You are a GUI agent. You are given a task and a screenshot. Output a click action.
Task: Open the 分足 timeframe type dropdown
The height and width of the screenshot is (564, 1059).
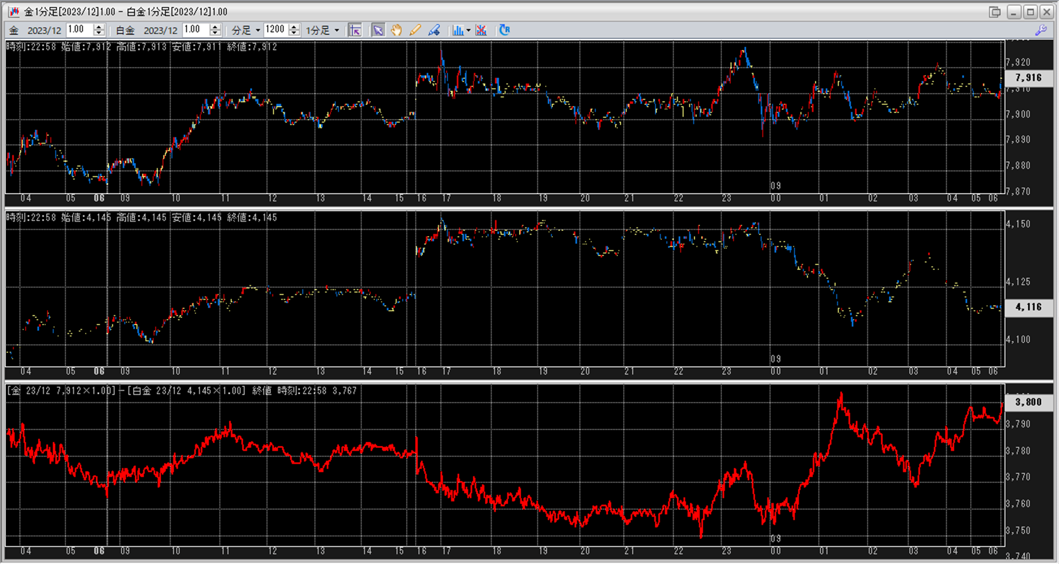[257, 30]
